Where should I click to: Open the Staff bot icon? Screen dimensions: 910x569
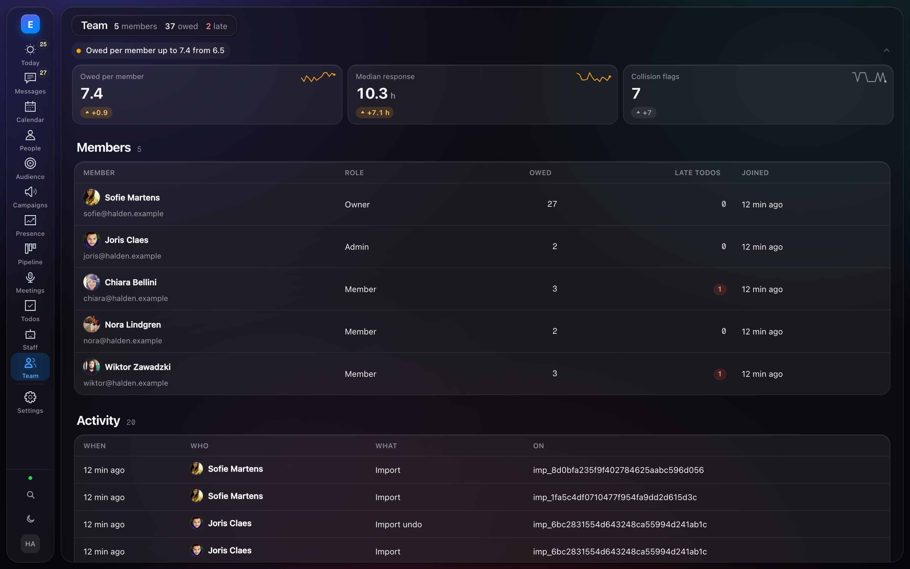30,334
